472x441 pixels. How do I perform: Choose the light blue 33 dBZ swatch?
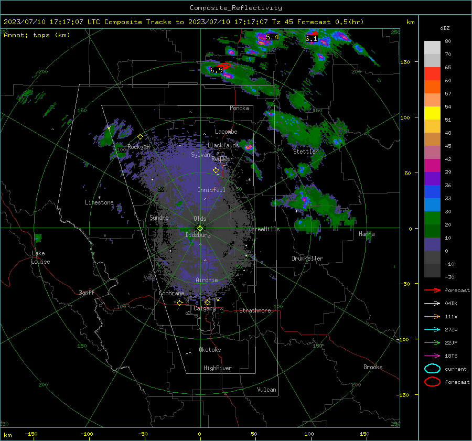coord(432,205)
